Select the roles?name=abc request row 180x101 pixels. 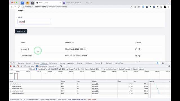(x=35, y=89)
